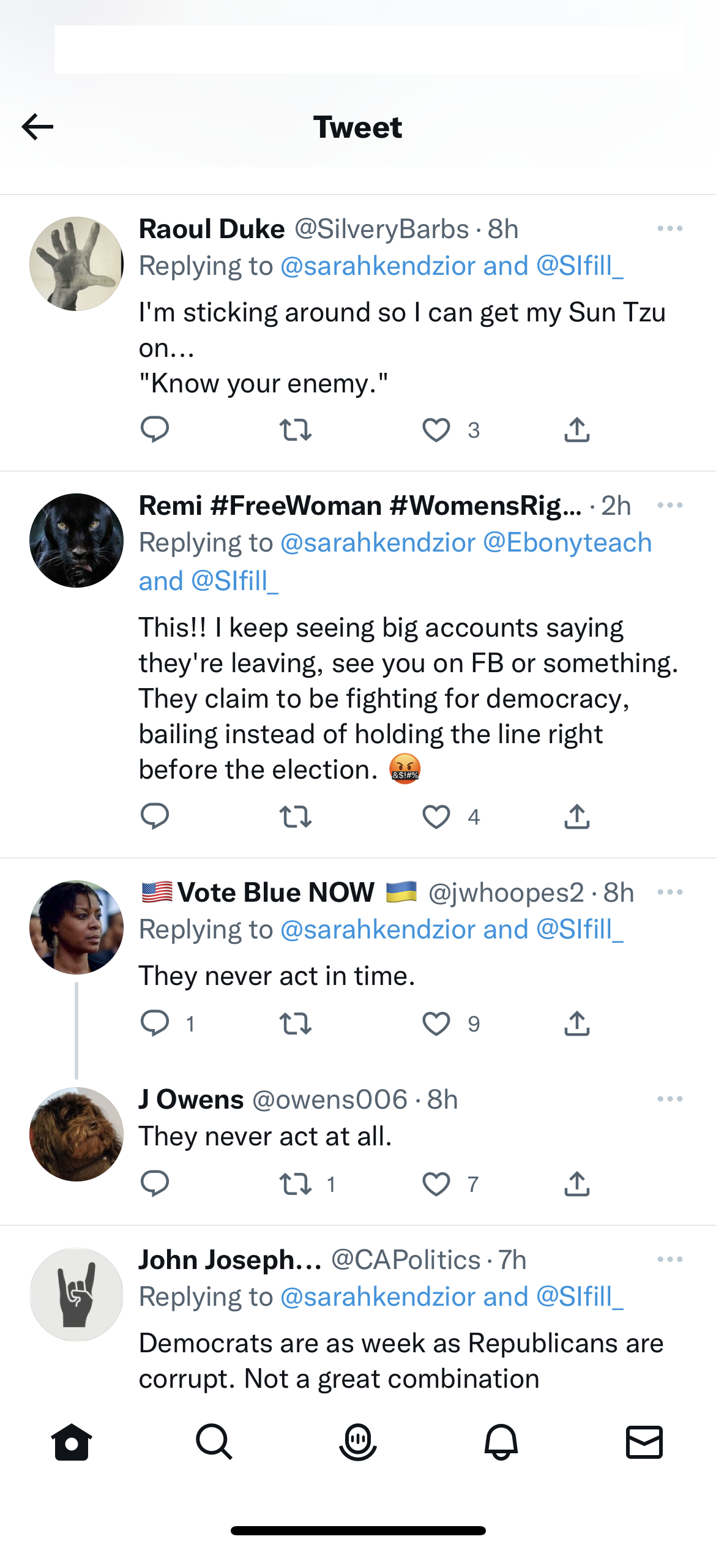Reply to the "They never act in time" tweet

click(155, 1022)
